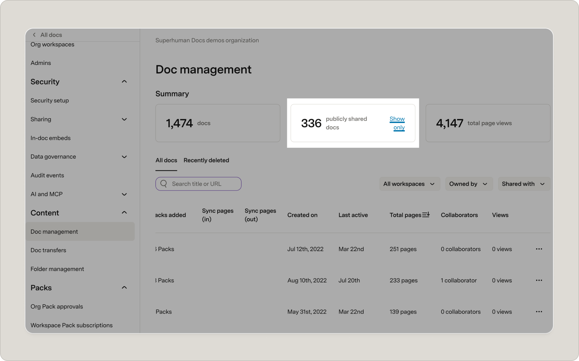This screenshot has height=361, width=579.
Task: Click Show only publicly shared docs link
Action: (x=397, y=123)
